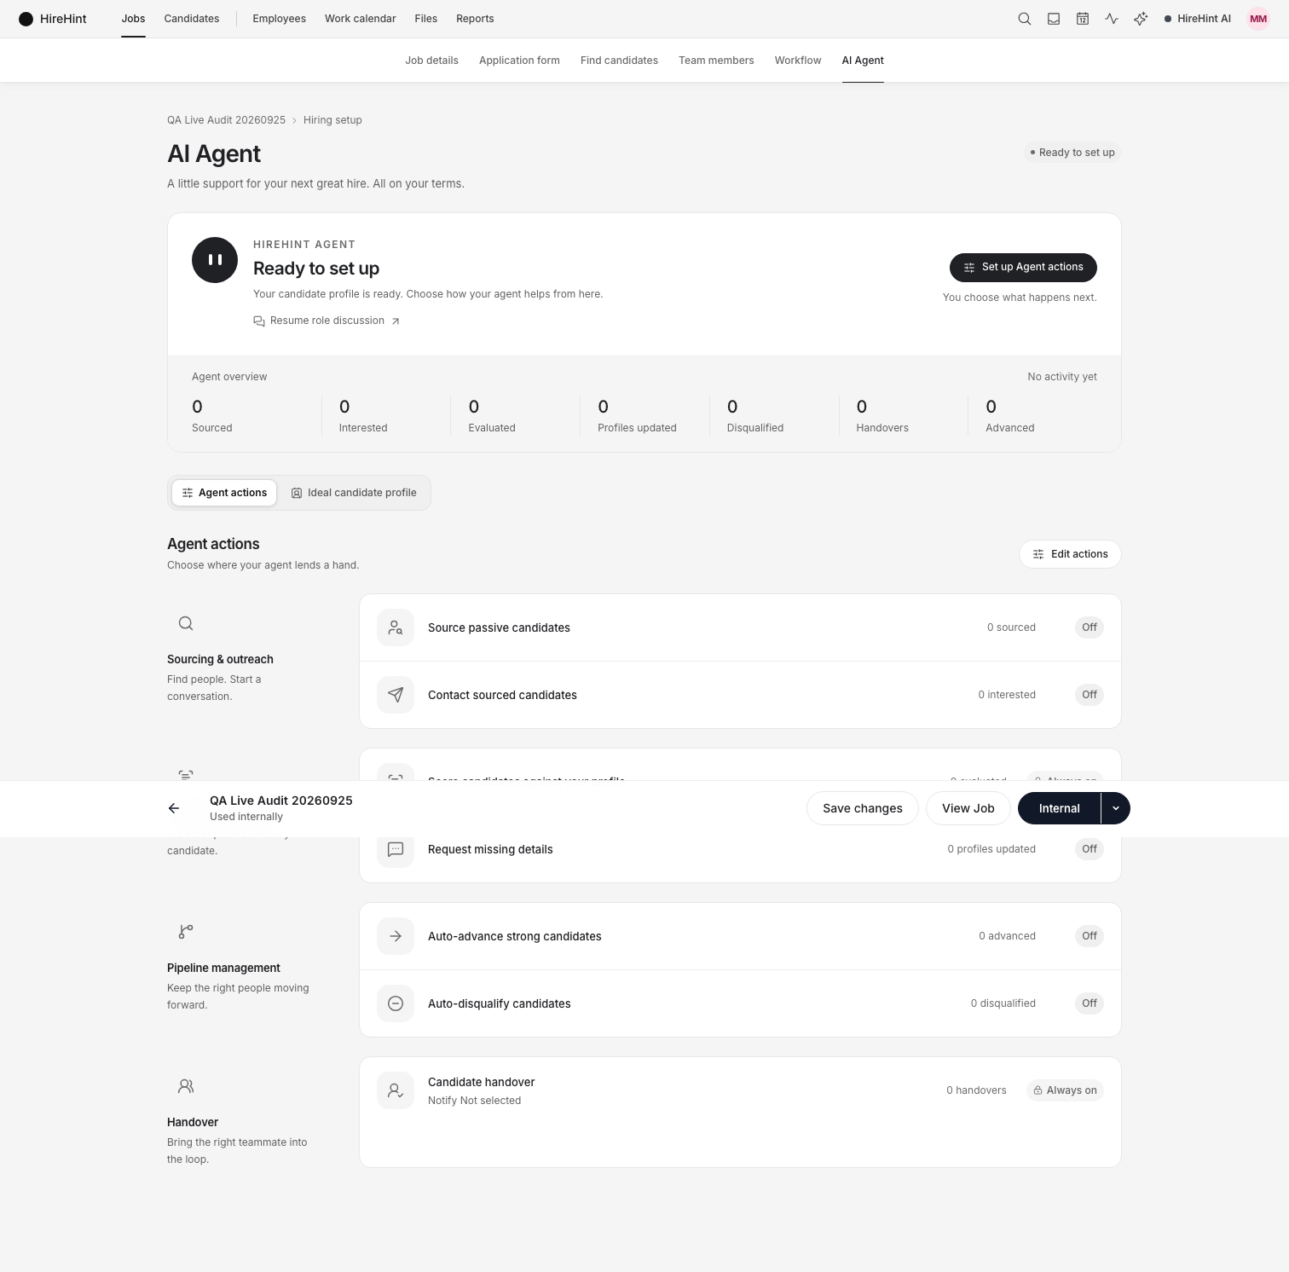This screenshot has width=1289, height=1272.
Task: Click the Request missing details chat icon
Action: point(396,849)
